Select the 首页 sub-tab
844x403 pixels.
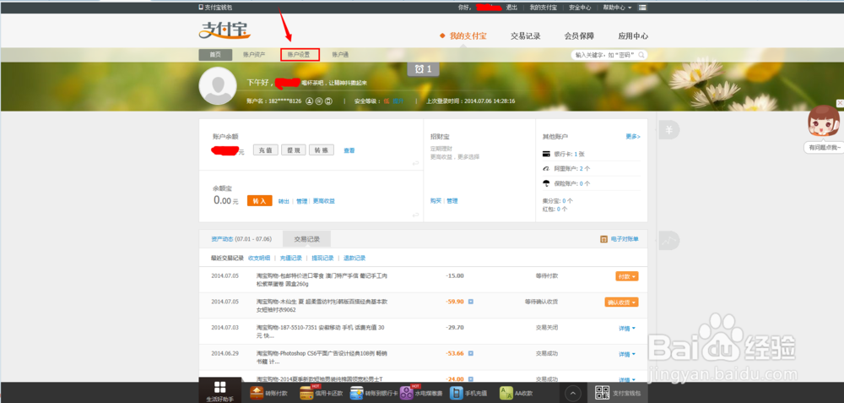(x=215, y=54)
